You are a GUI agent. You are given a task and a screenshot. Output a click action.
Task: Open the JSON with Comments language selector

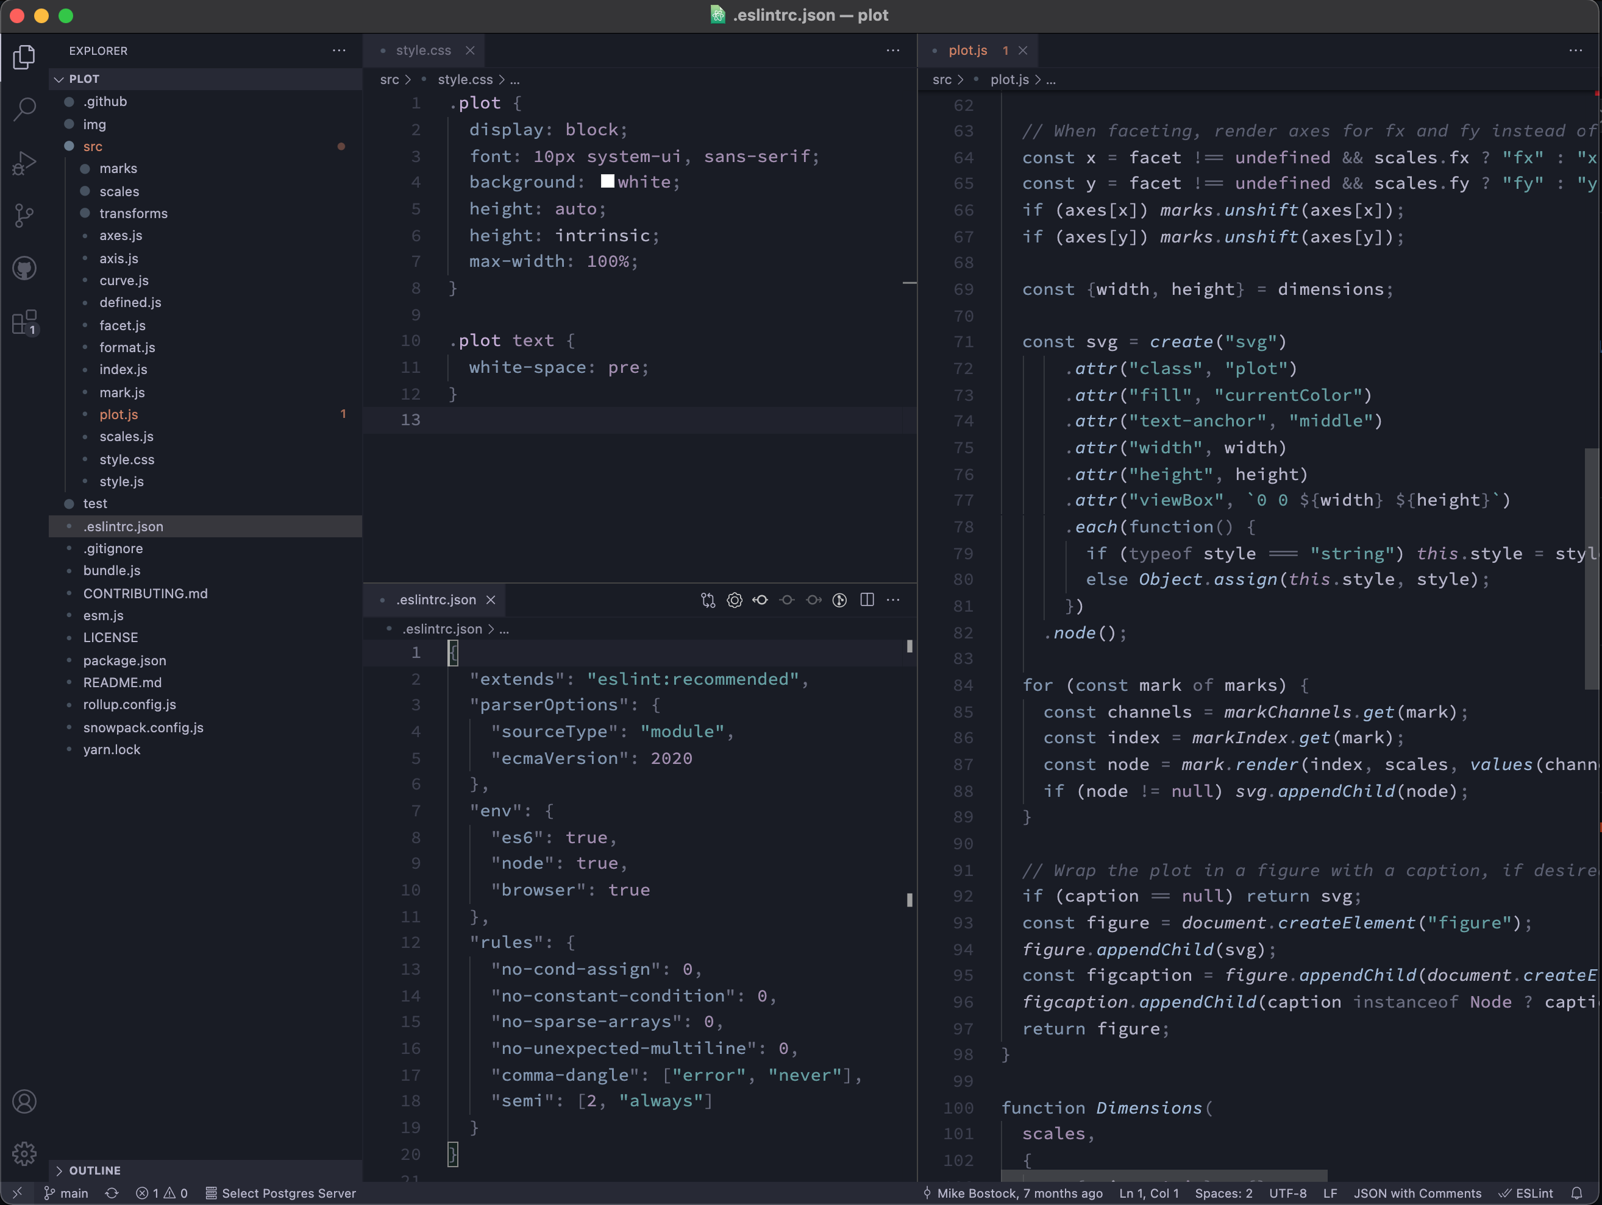(1417, 1193)
